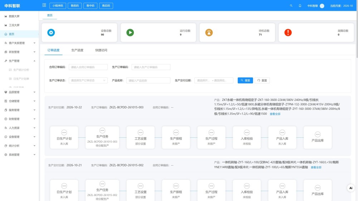Open the notifications bell
This screenshot has height=201, width=358.
pos(300,6)
